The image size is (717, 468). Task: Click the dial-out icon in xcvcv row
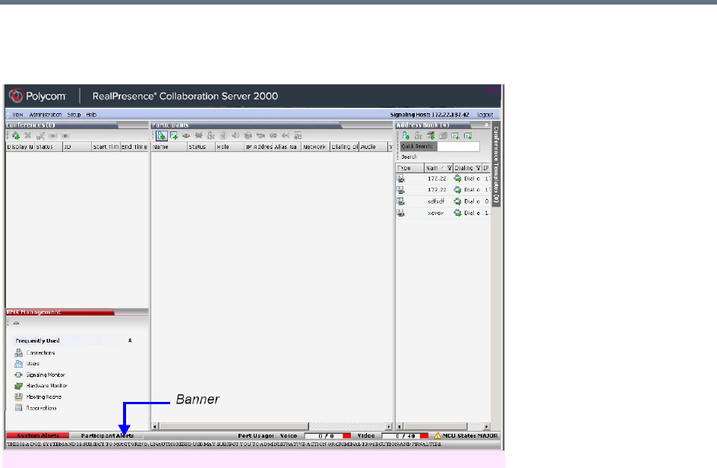(457, 213)
